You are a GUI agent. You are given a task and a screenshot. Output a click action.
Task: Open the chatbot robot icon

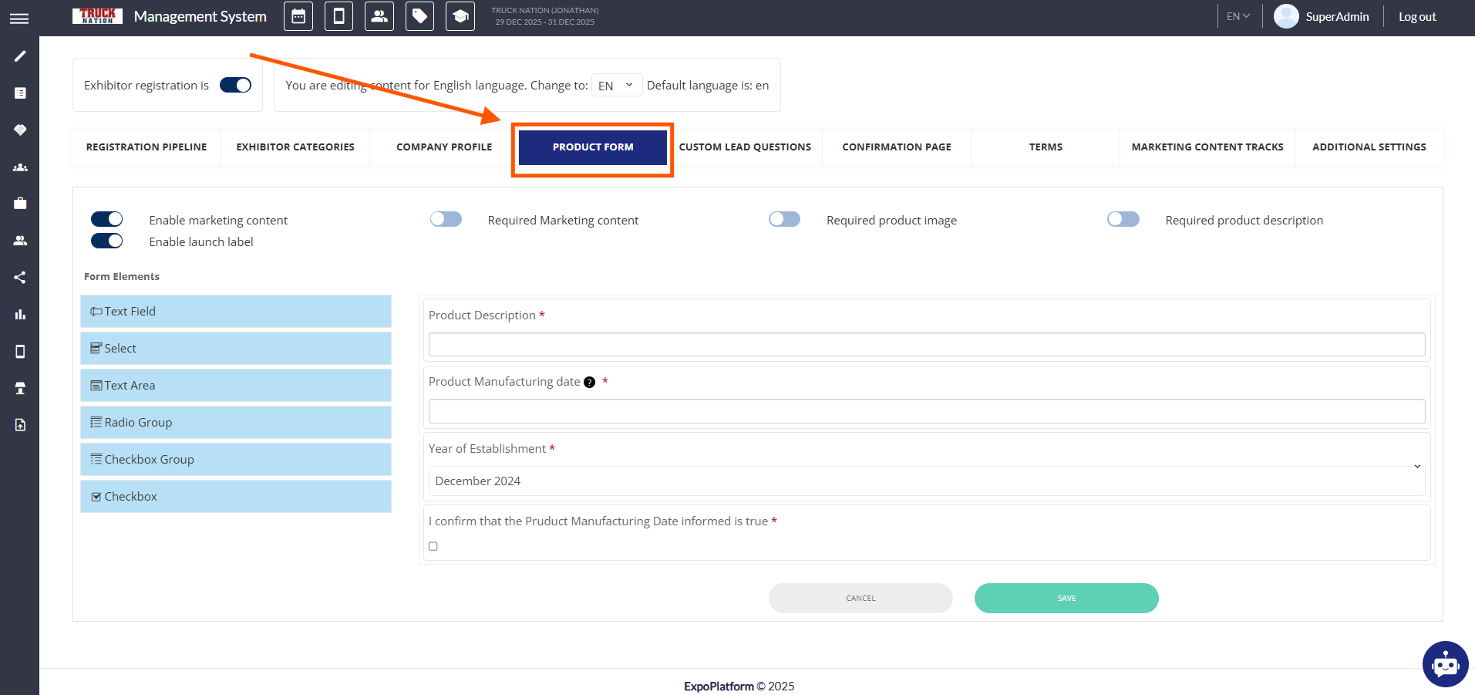coord(1445,663)
